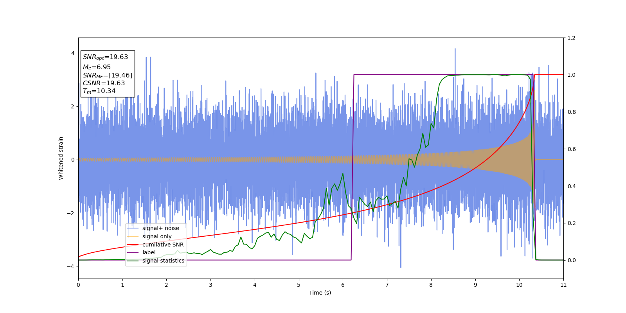The width and height of the screenshot is (626, 313).
Task: Click the CSNR=19.63 annotation text
Action: tap(104, 83)
